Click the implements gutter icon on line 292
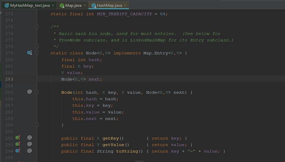 (17, 137)
